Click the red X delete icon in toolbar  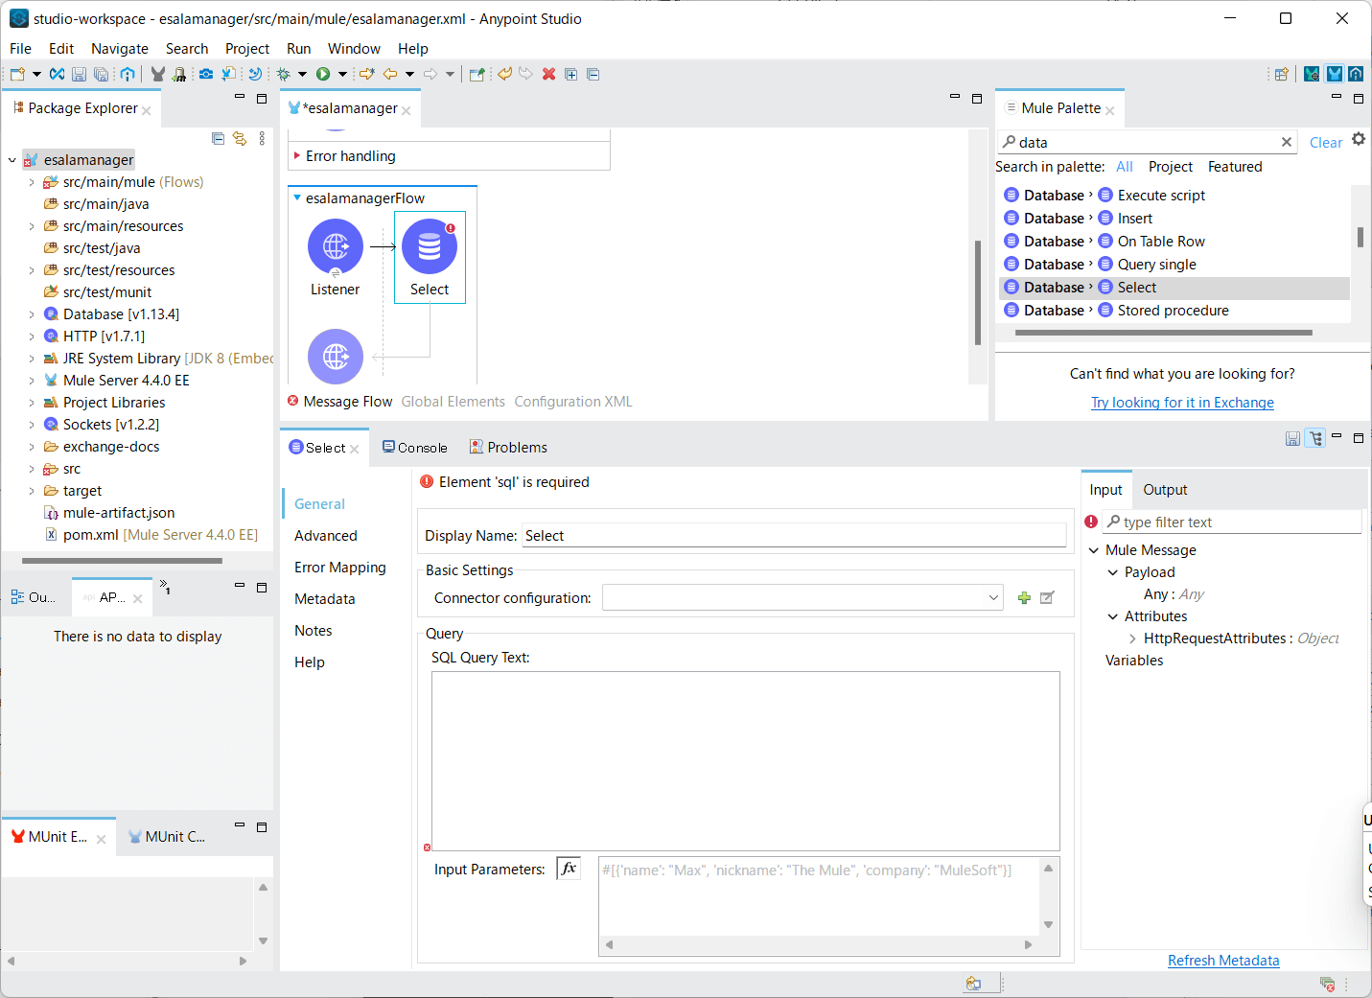(548, 74)
